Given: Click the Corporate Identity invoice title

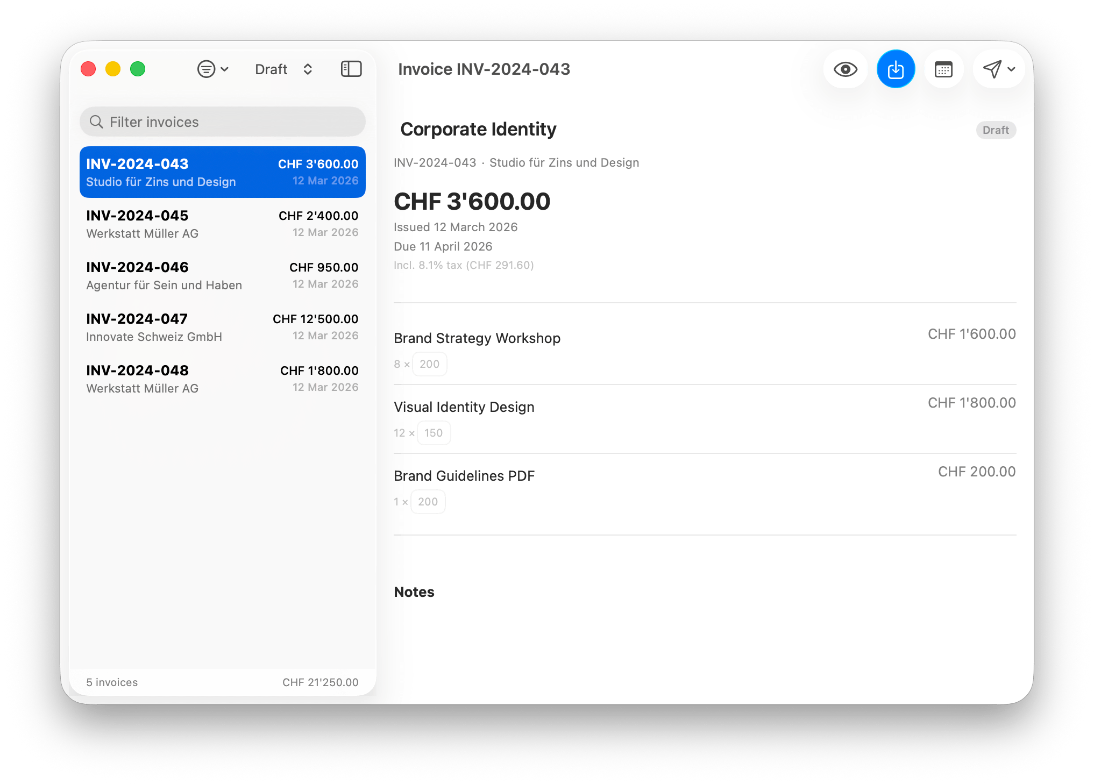Looking at the screenshot, I should (x=479, y=129).
